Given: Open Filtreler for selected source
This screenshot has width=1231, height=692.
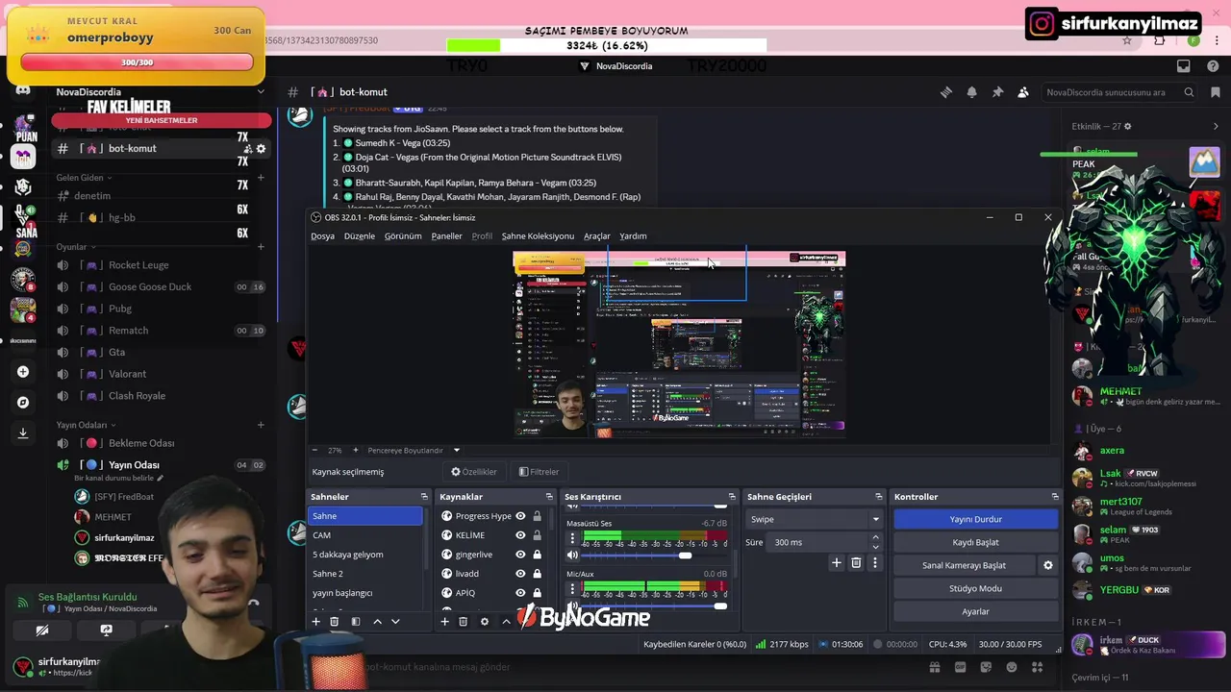Looking at the screenshot, I should 539,472.
